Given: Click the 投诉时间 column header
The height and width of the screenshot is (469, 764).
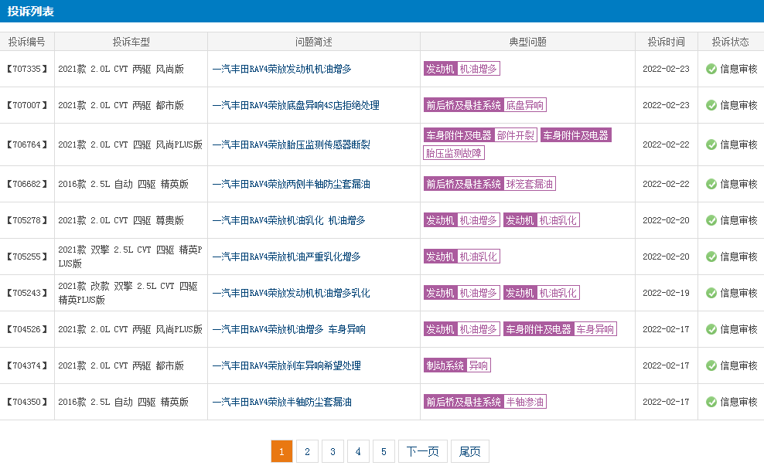Looking at the screenshot, I should pos(666,42).
